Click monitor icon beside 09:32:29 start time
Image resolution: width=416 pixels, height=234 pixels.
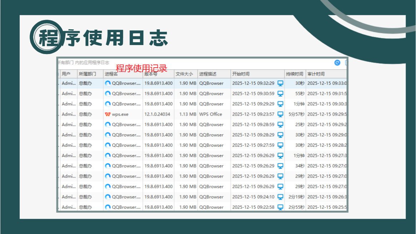(280, 83)
